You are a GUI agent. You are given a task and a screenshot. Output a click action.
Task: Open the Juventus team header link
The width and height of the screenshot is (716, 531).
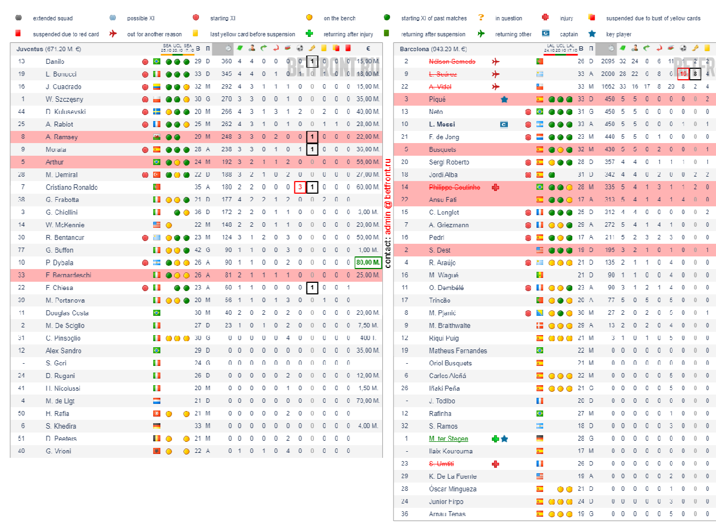48,49
